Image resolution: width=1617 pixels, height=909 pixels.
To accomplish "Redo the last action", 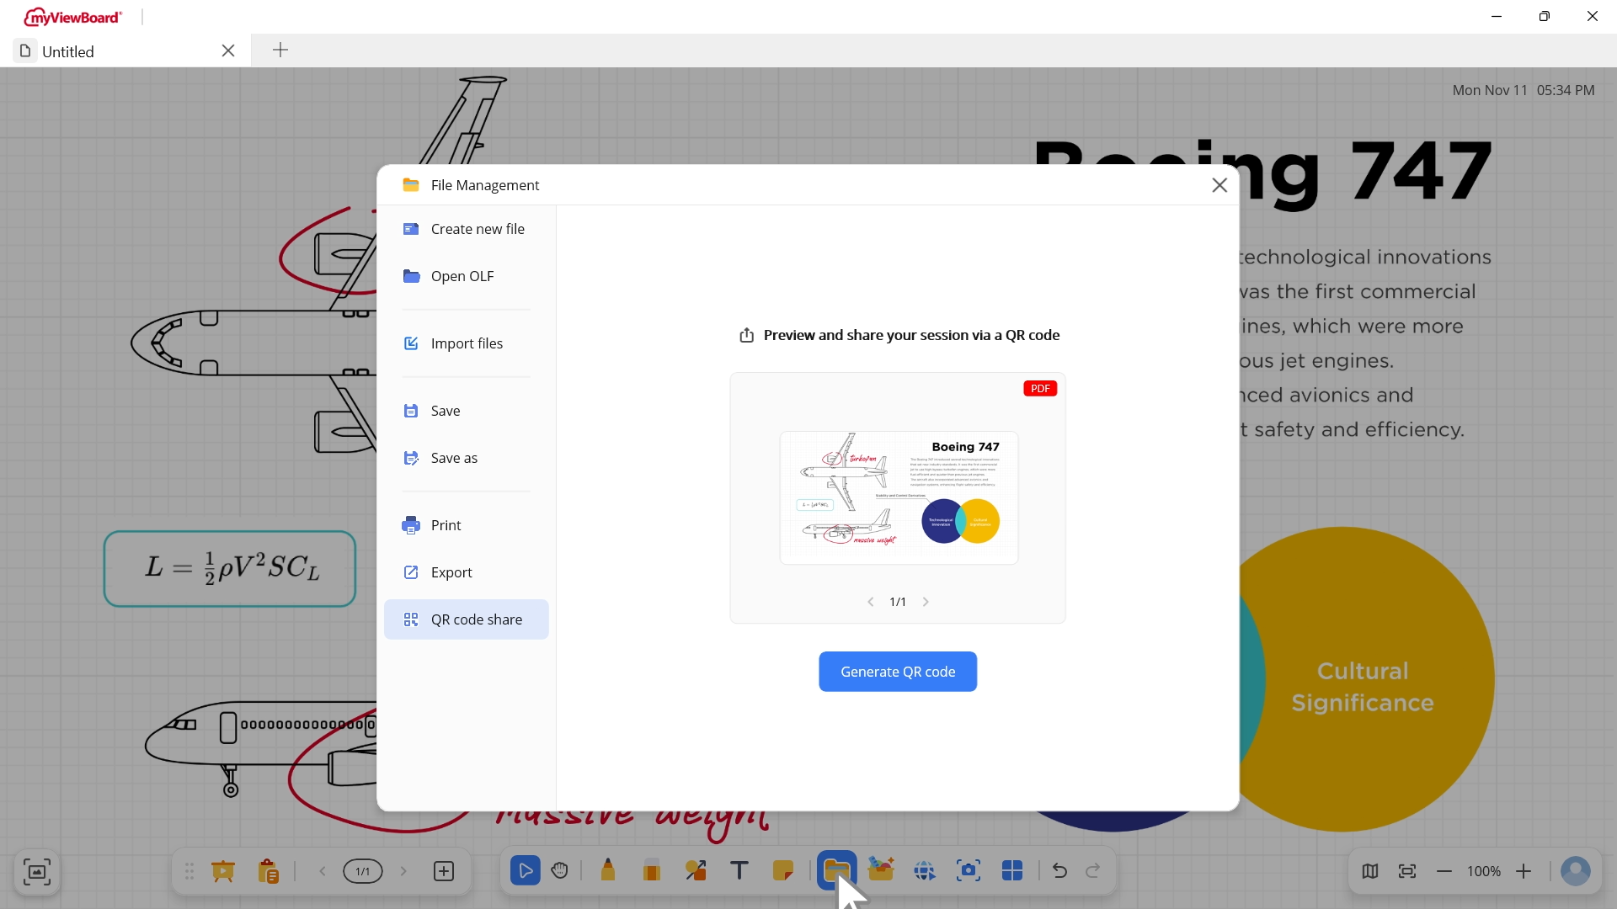I will click(x=1093, y=871).
